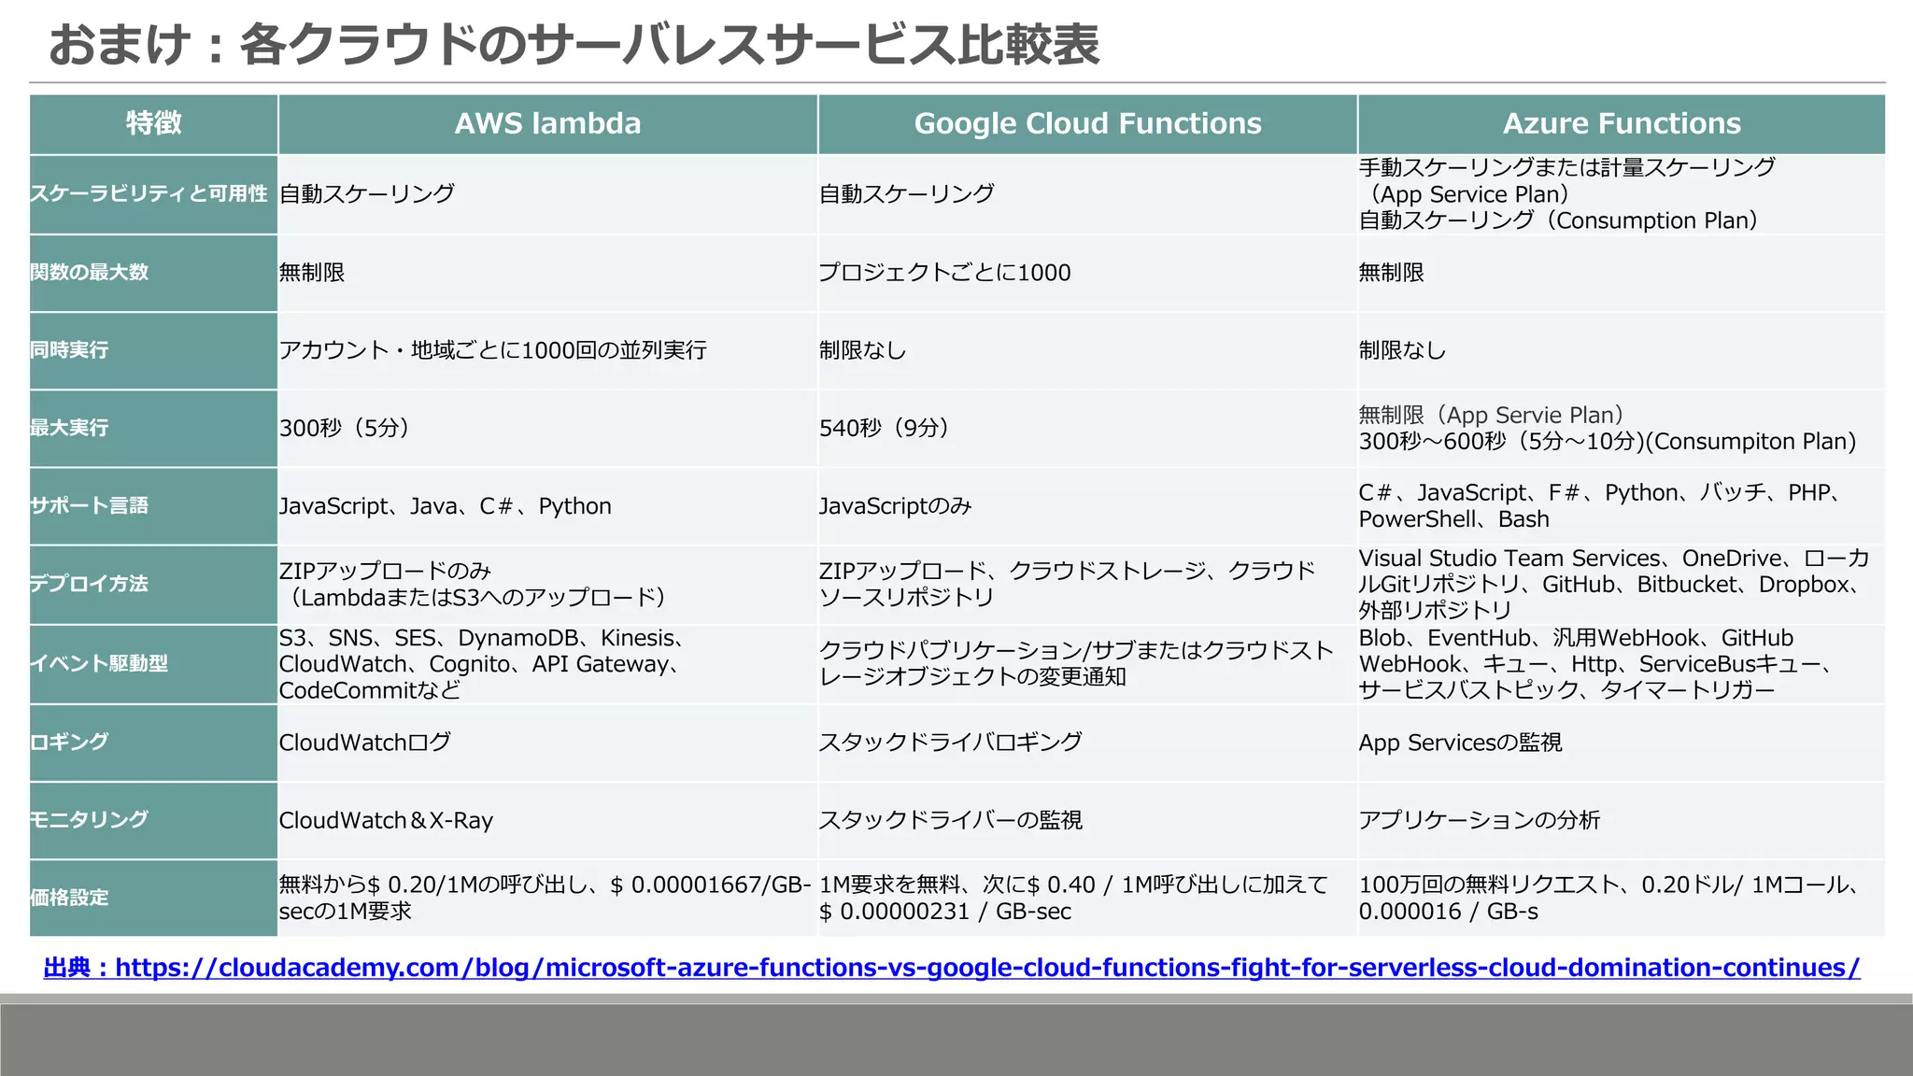Viewport: 1913px width, 1076px height.
Task: Select the '関数の最大数' row label
Action: tap(154, 273)
